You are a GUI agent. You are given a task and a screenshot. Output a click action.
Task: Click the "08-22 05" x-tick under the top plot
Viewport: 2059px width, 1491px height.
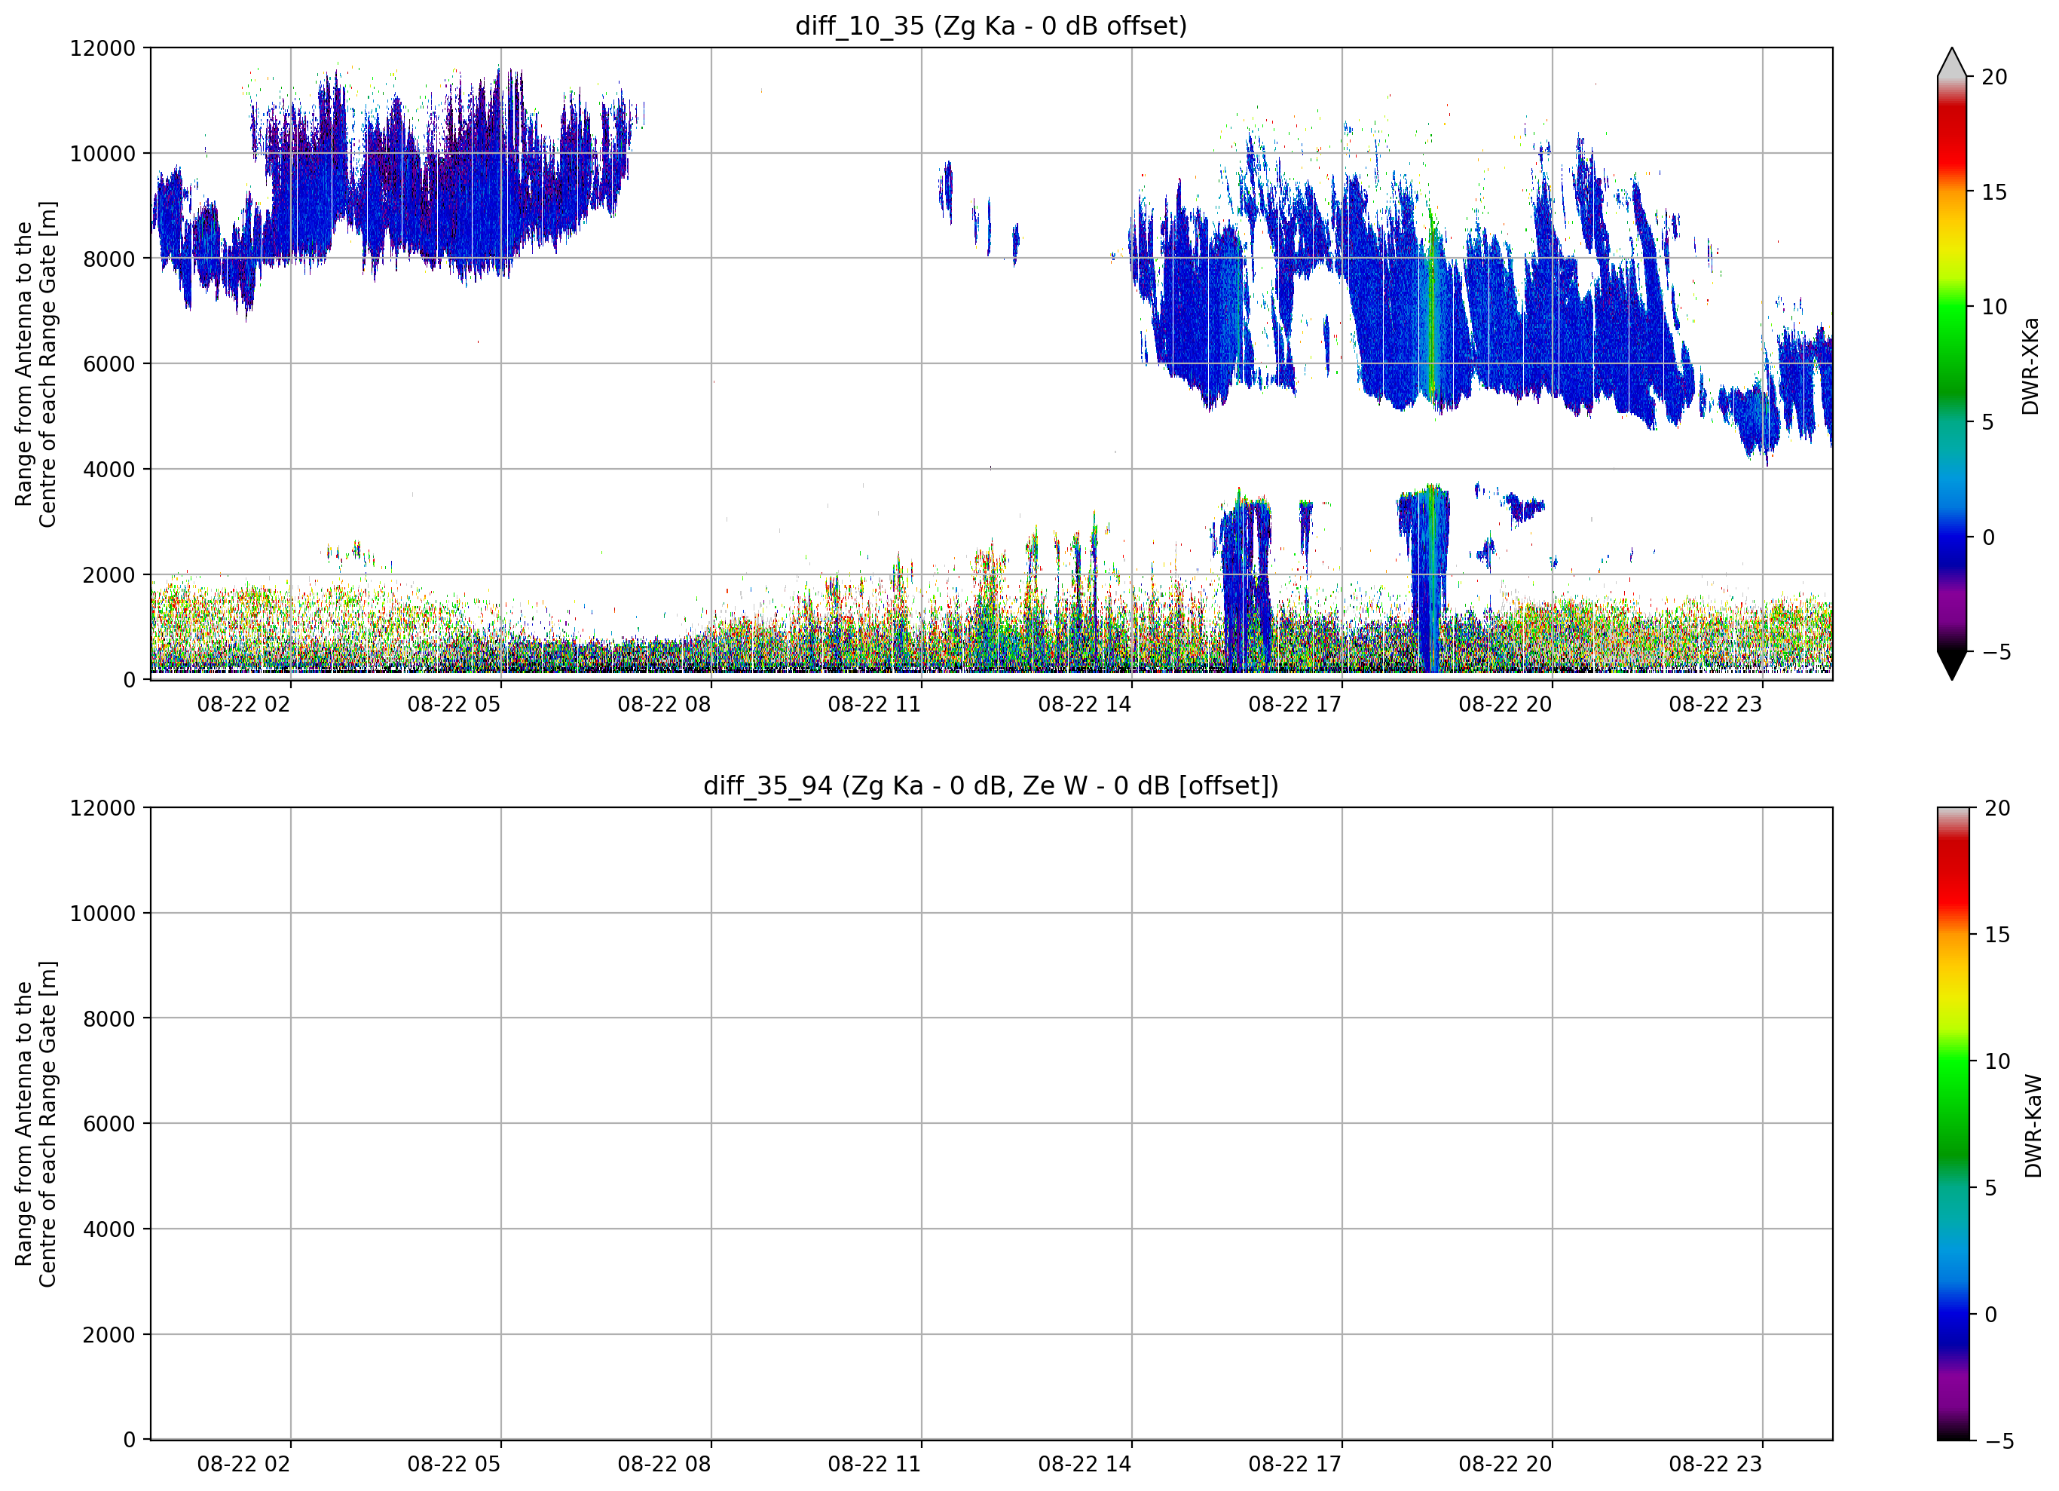pos(454,705)
